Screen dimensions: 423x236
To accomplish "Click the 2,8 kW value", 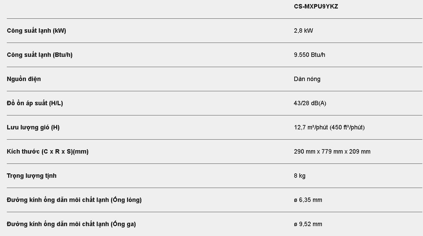I will click(x=303, y=31).
